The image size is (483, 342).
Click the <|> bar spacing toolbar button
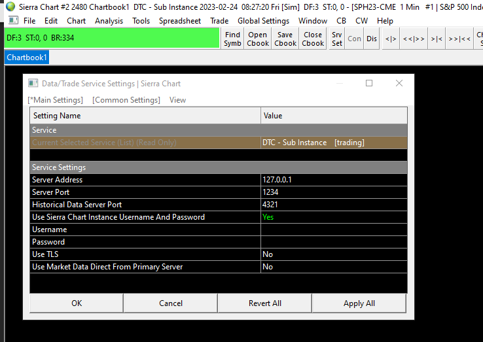(391, 39)
